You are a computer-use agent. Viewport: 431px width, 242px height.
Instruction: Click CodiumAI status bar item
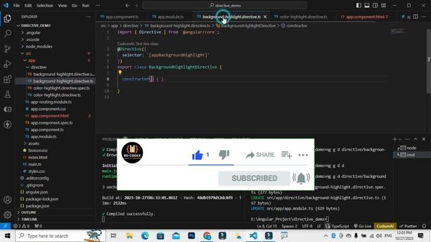tap(385, 226)
